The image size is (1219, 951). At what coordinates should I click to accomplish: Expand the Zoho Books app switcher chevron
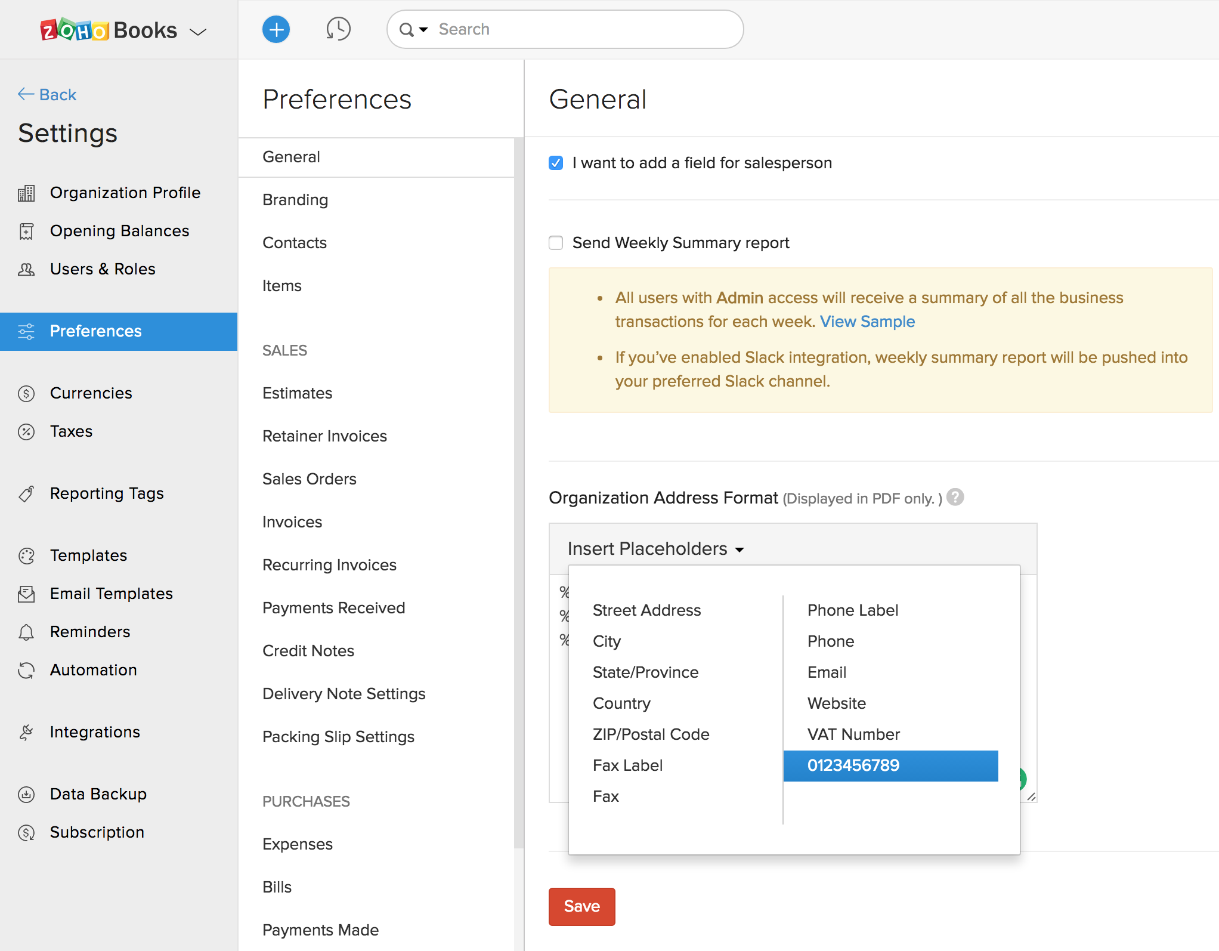click(198, 32)
